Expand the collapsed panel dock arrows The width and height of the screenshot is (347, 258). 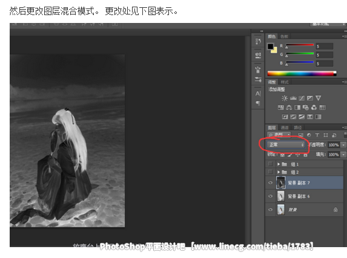tap(262, 31)
